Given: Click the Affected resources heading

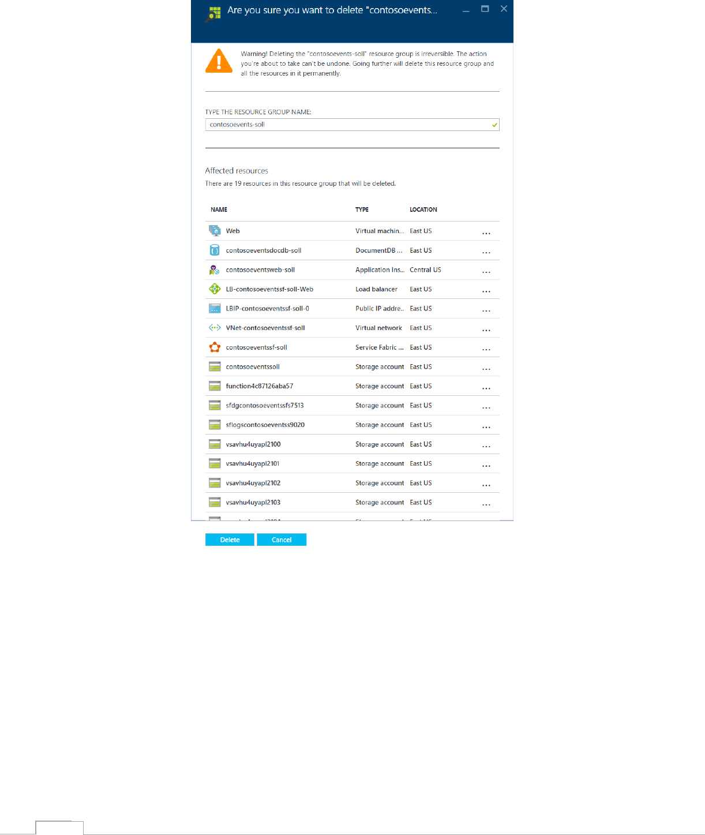Looking at the screenshot, I should tap(237, 171).
